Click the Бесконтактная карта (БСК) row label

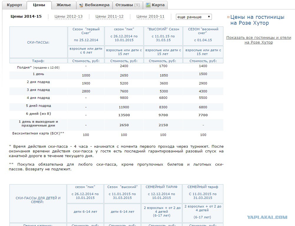point(38,133)
